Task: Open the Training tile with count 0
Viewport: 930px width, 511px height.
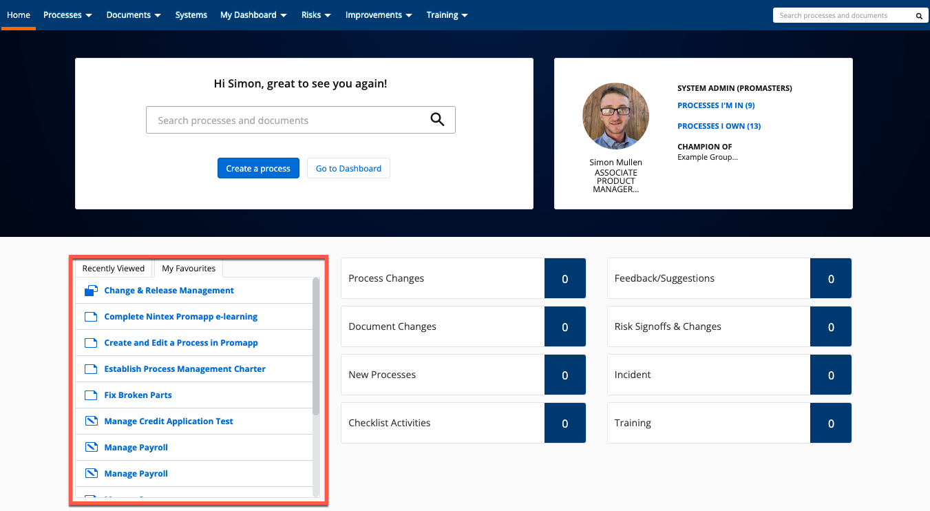Action: [730, 423]
